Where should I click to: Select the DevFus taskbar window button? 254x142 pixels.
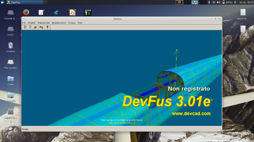pyautogui.click(x=22, y=2)
